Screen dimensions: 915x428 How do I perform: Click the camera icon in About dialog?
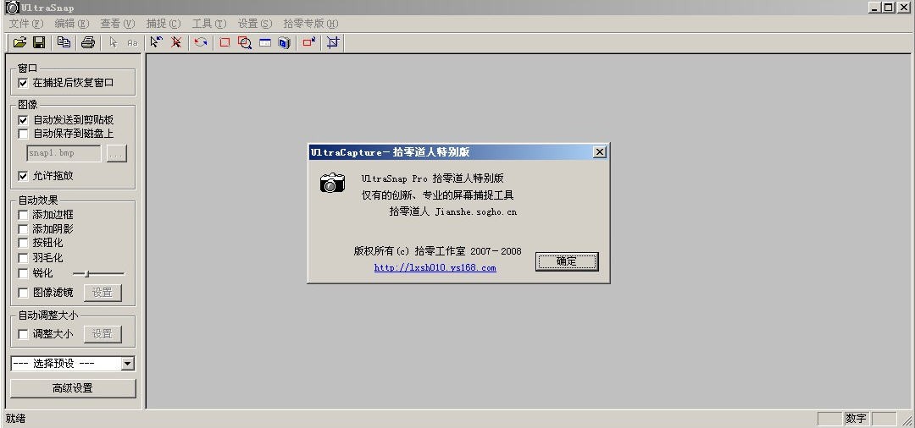[333, 183]
